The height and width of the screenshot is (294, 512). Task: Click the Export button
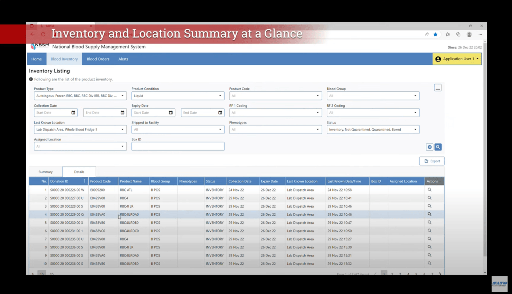coord(432,161)
